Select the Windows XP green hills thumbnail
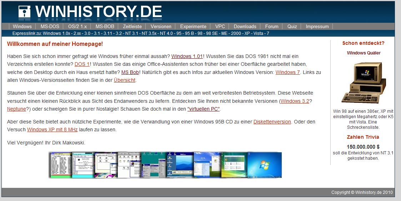 pyautogui.click(x=207, y=165)
